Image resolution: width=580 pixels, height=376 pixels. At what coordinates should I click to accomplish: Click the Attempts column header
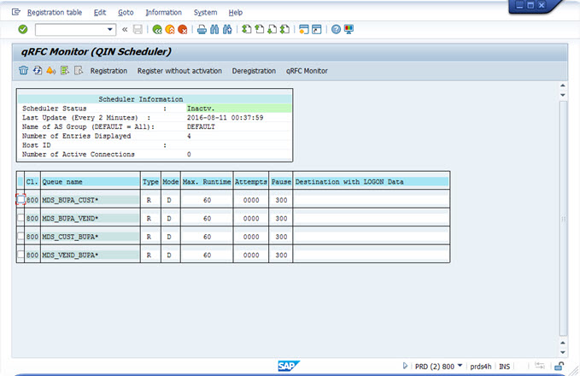(251, 182)
